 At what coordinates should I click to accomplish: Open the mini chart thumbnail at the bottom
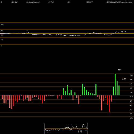66,128
